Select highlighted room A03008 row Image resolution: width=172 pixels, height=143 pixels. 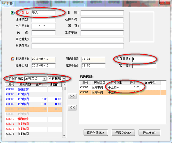click(x=34, y=109)
